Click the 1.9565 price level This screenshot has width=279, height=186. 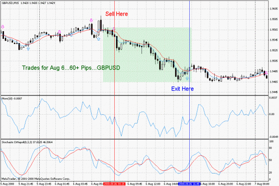[x=274, y=29]
